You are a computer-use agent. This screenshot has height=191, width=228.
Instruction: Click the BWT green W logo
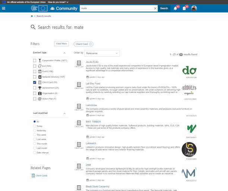coord(192,129)
